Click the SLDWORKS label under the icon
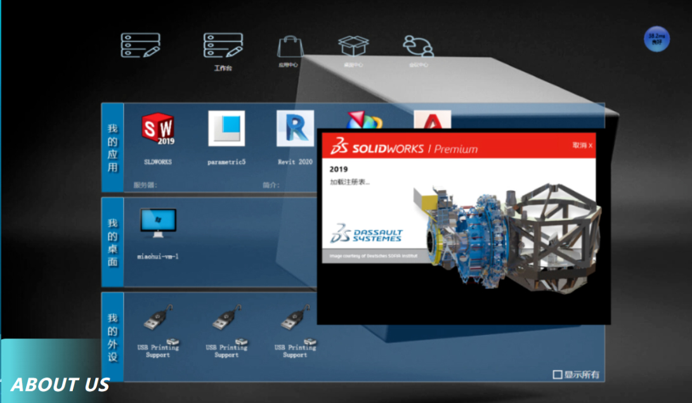 pyautogui.click(x=158, y=162)
